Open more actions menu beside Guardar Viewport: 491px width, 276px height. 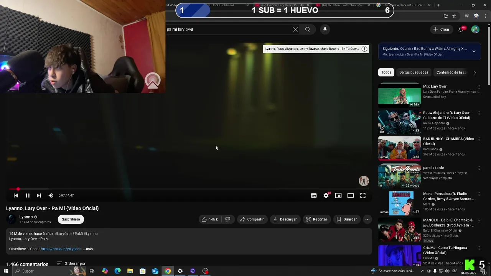[367, 219]
